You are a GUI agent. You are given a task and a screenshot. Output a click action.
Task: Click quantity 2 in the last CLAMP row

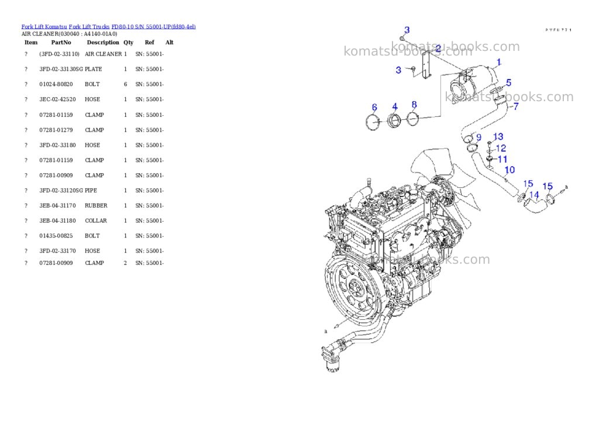(x=125, y=263)
